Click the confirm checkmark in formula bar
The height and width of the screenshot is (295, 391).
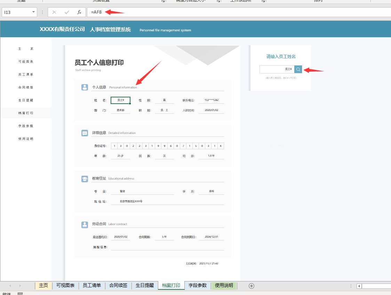(x=66, y=12)
